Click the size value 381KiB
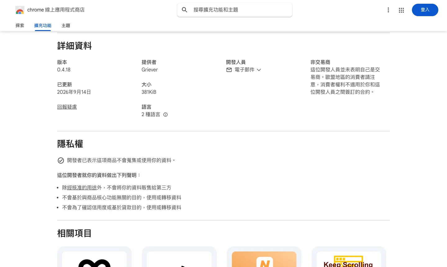The height and width of the screenshot is (267, 447). pyautogui.click(x=149, y=92)
